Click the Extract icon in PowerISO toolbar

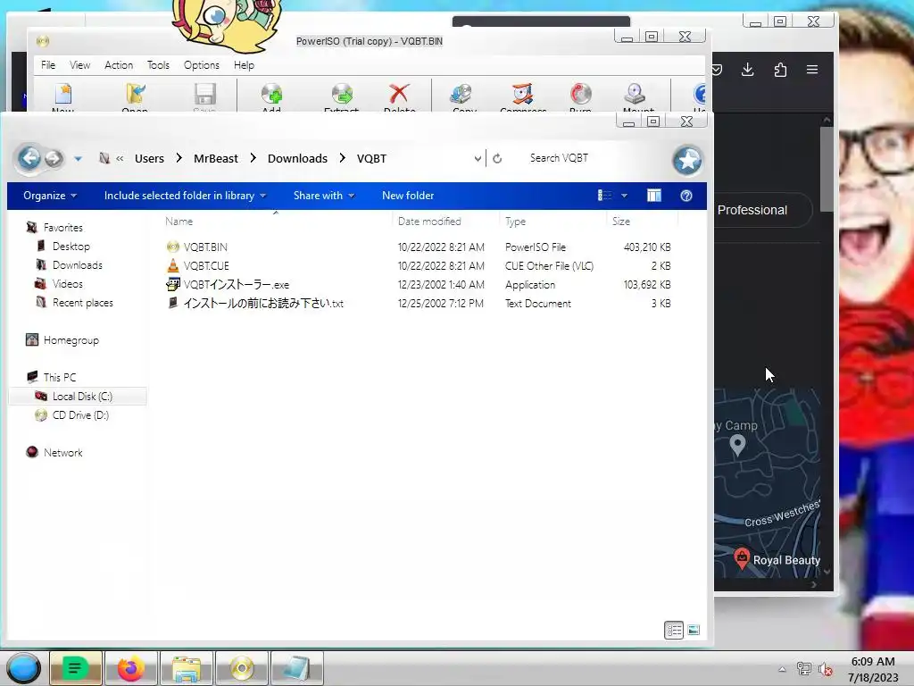tap(342, 95)
